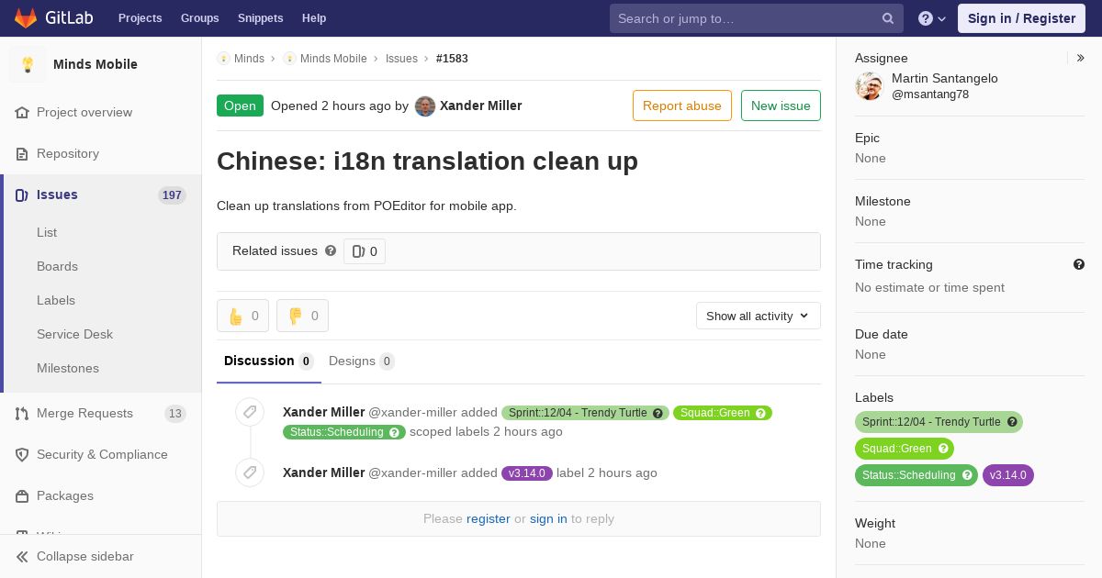Viewport: 1102px width, 578px height.
Task: Open the Projects menu
Action: point(141,18)
